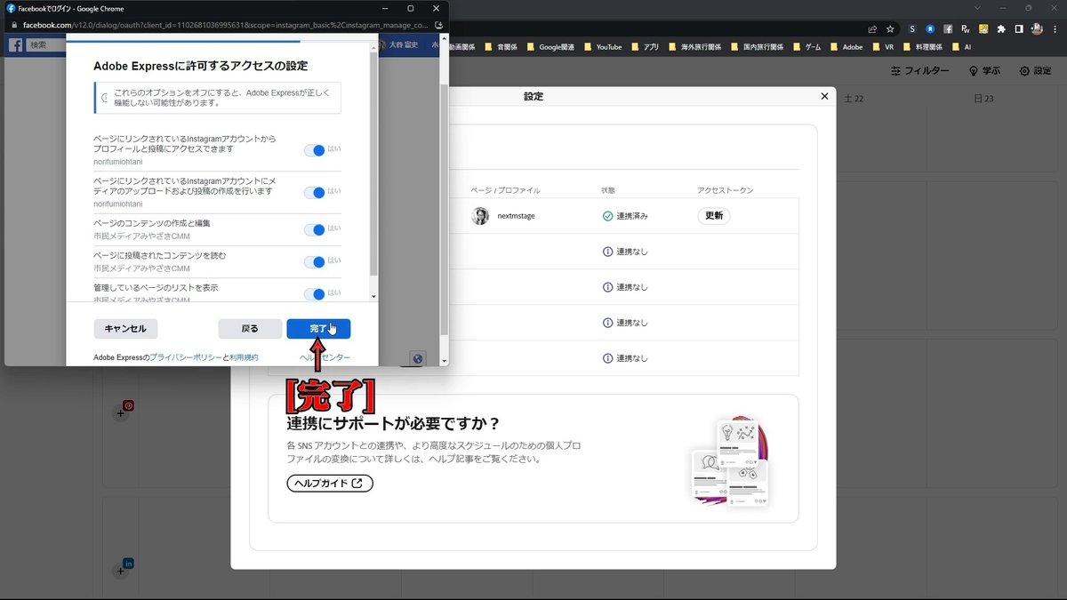Viewport: 1067px width, 600px height.
Task: Close the 設定 modal with X
Action: point(824,96)
